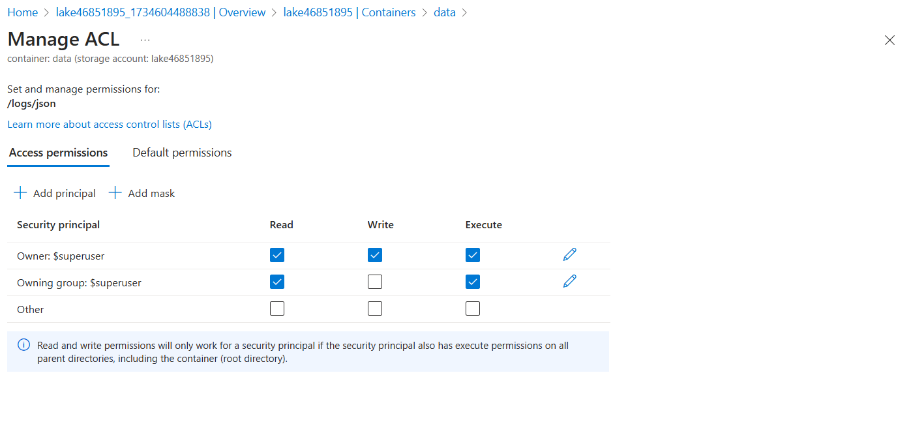Viewport: 911px width, 435px height.
Task: Uncheck Read permission for Owner $superuser
Action: point(277,255)
